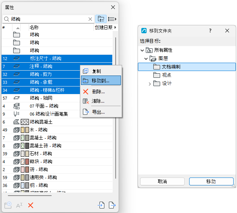Click the 移动 button

[x=211, y=181]
